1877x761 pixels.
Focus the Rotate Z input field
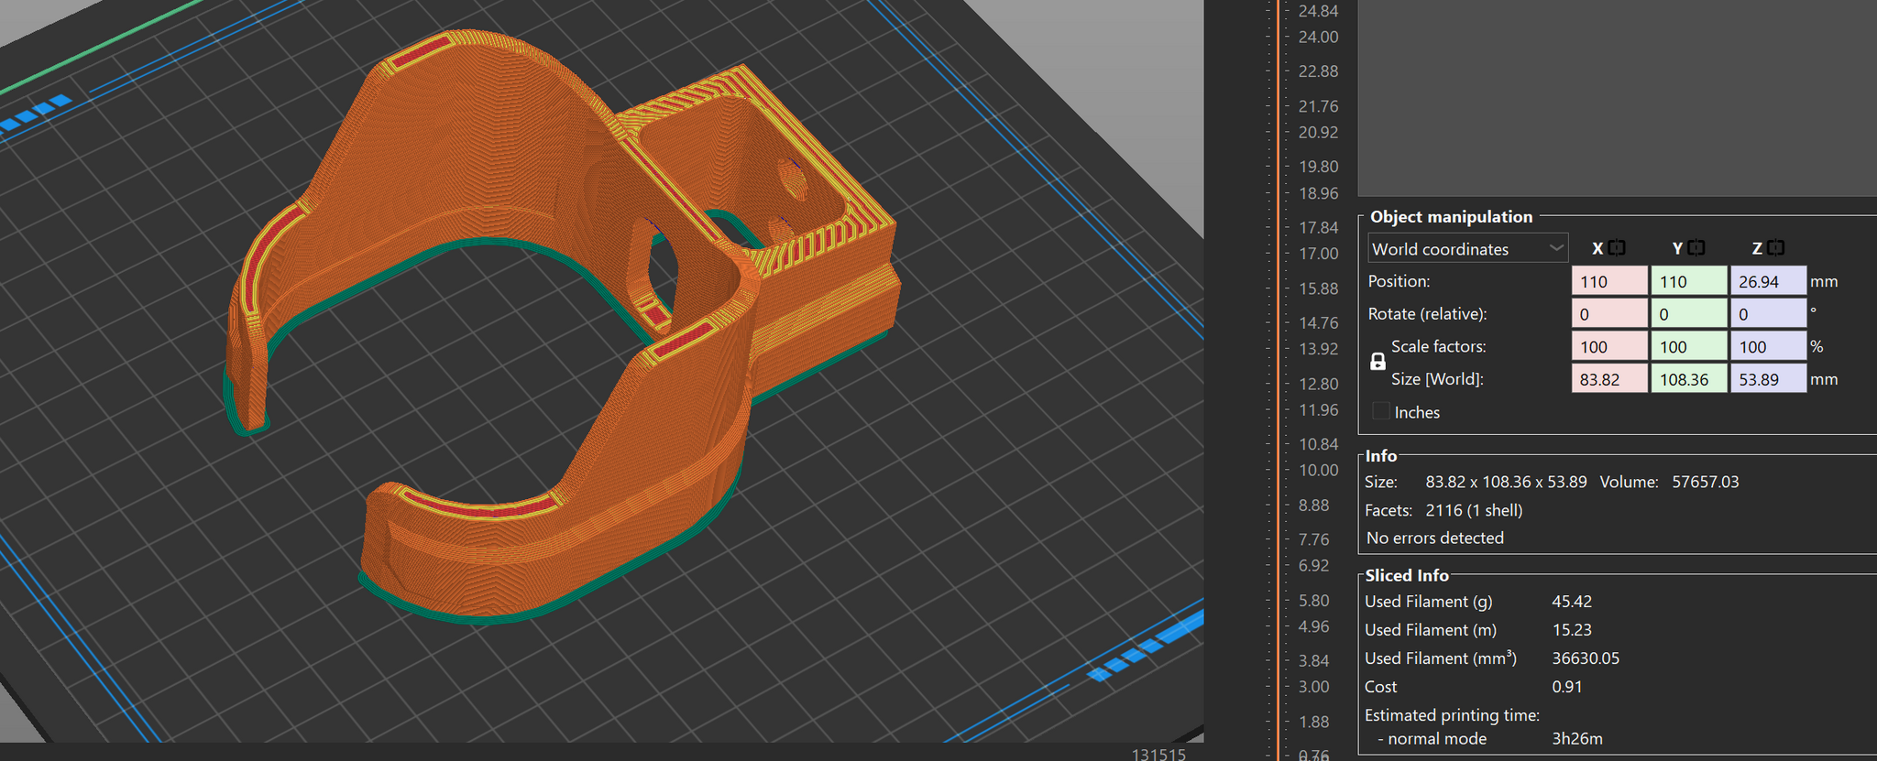1767,314
